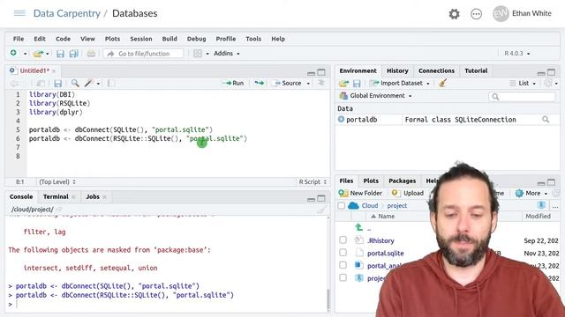Open the More files menu
This screenshot has height=317, width=565.
point(531,194)
